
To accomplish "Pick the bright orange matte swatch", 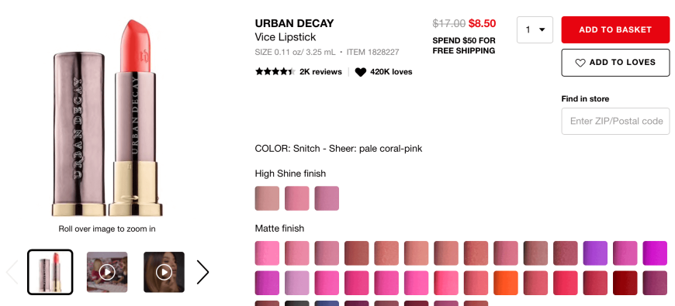I will tap(506, 283).
